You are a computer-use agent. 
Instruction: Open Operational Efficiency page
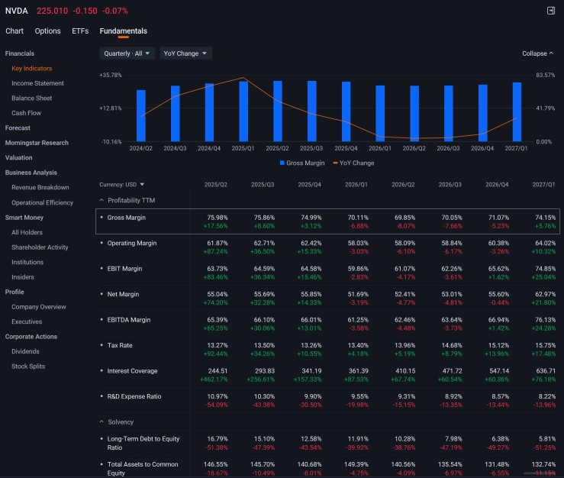(43, 202)
